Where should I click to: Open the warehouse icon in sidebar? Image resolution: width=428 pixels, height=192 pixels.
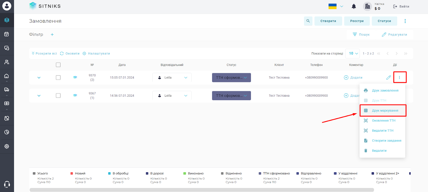click(x=7, y=76)
